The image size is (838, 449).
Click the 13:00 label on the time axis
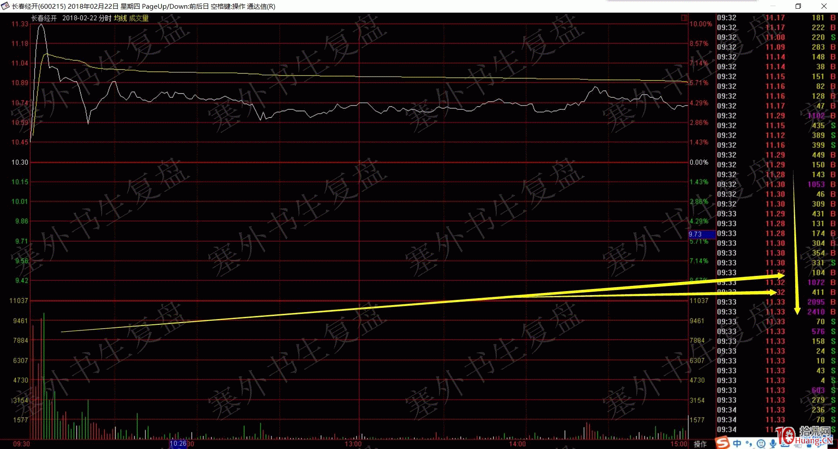353,444
